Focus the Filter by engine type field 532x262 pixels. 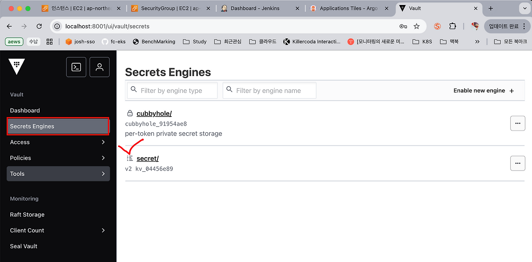tap(172, 90)
